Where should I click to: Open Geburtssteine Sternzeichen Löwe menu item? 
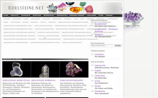pos(70,29)
